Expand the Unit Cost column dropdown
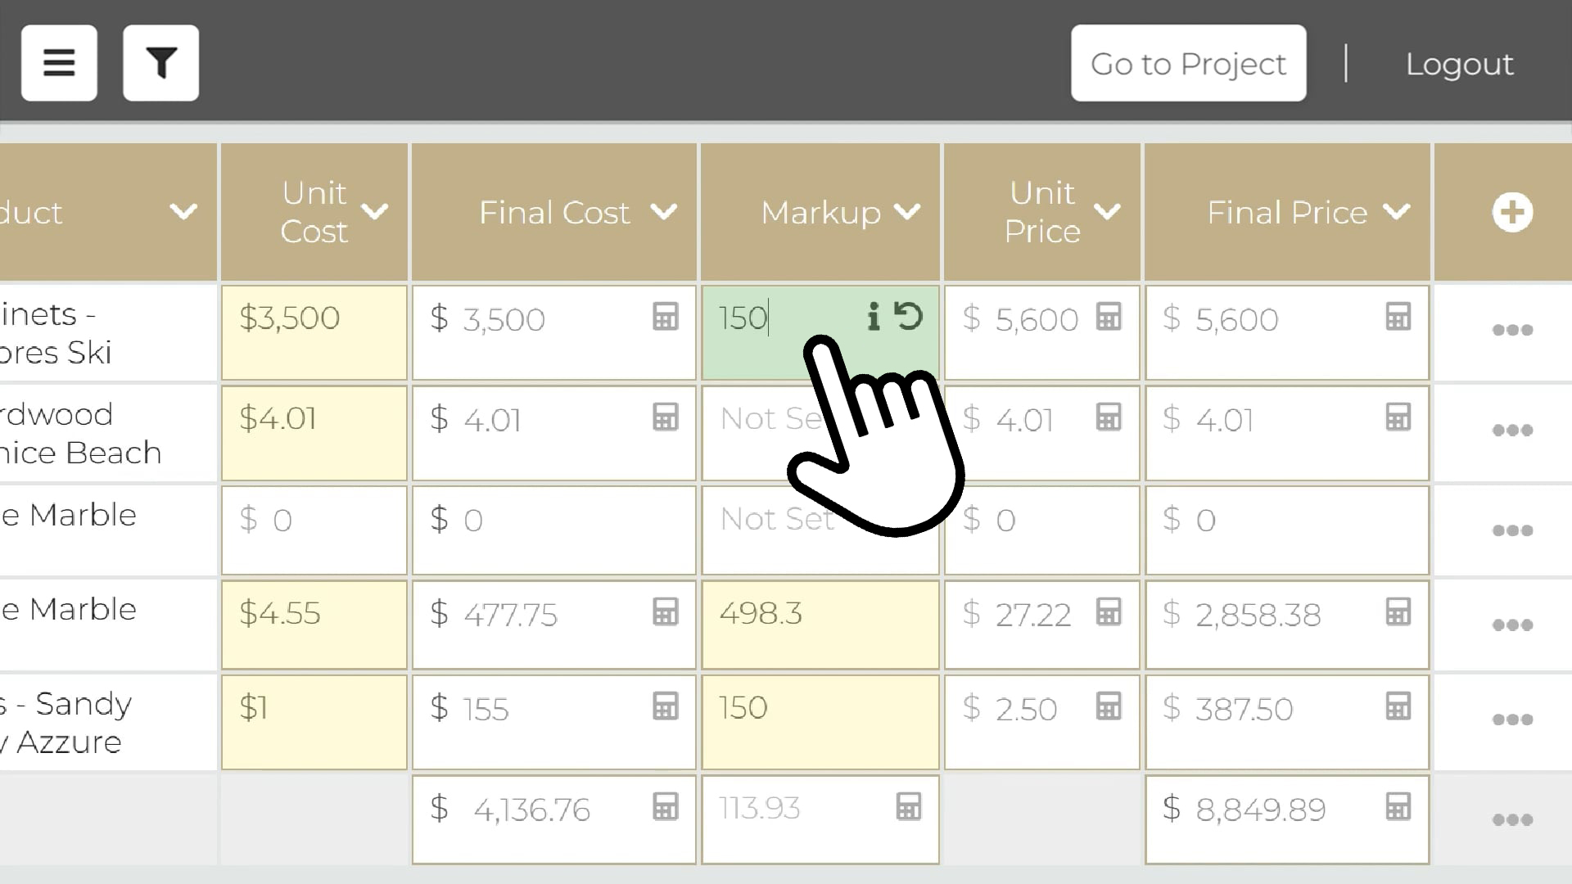 pyautogui.click(x=375, y=212)
